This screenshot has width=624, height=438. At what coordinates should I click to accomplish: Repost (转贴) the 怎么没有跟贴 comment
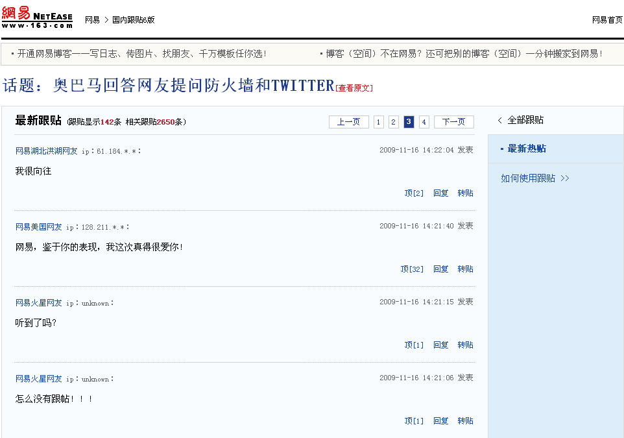point(465,421)
